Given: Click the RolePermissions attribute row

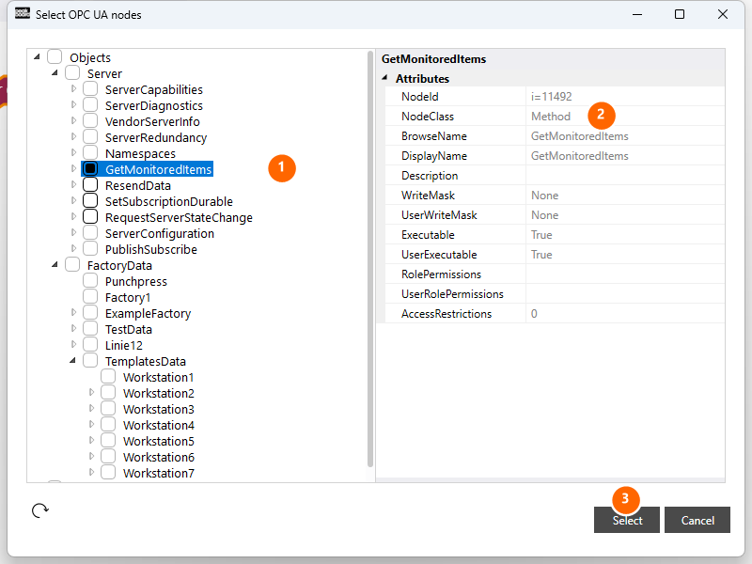Looking at the screenshot, I should click(x=555, y=274).
